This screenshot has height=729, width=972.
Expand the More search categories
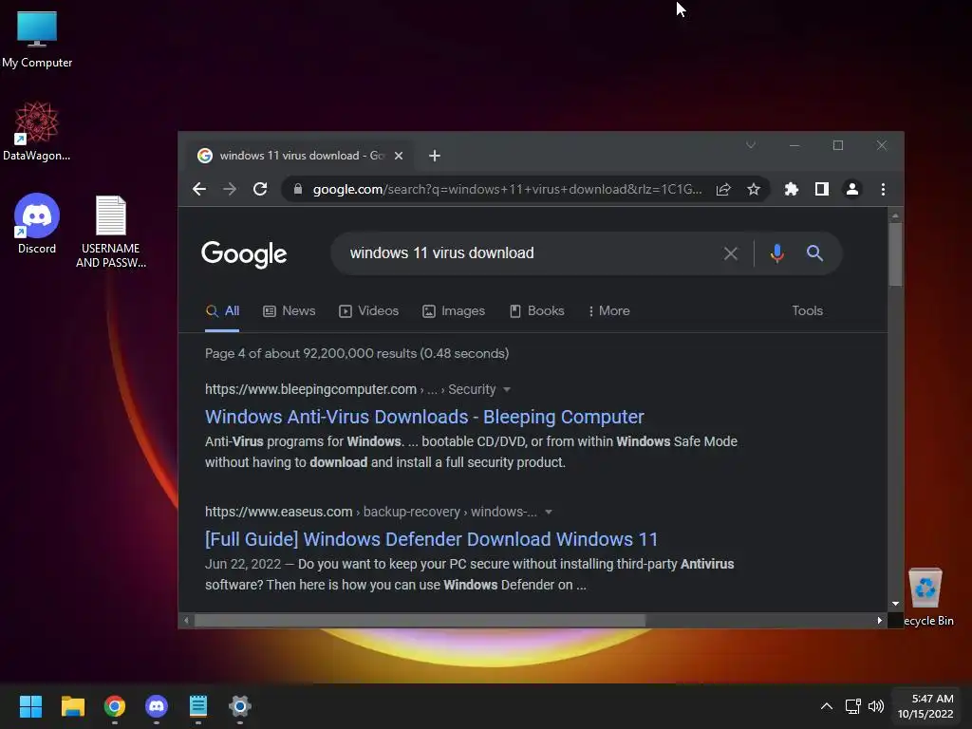point(608,311)
